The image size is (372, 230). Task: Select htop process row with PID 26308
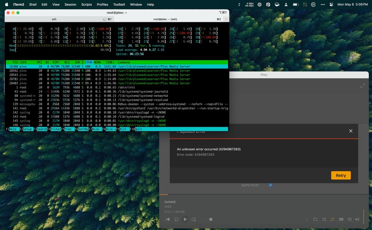[117, 67]
